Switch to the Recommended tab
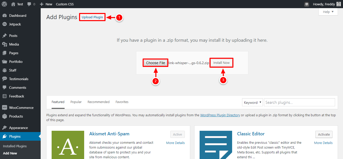Image resolution: width=343 pixels, height=159 pixels. (98, 102)
